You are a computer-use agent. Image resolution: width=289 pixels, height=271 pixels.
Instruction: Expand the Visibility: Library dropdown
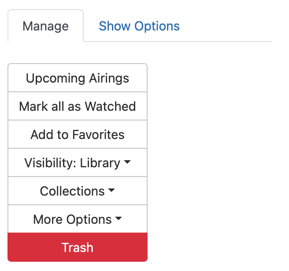78,163
